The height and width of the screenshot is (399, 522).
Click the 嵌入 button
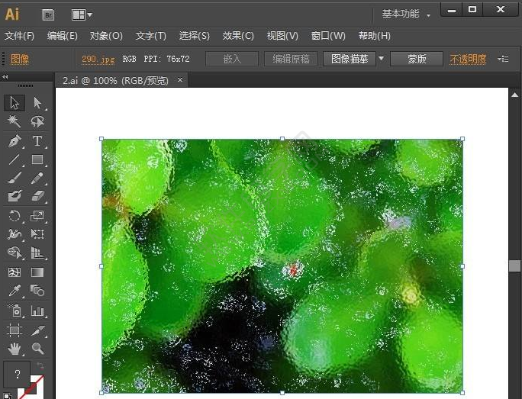232,59
